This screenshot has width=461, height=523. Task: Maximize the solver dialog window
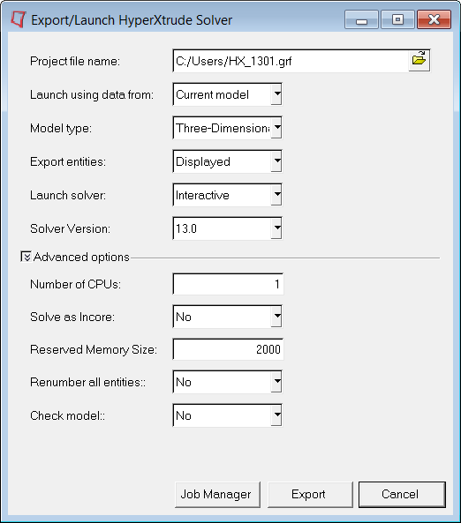click(x=397, y=19)
